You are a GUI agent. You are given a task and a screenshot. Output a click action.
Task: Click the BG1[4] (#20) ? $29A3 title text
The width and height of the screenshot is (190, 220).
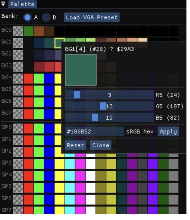tap(99, 49)
